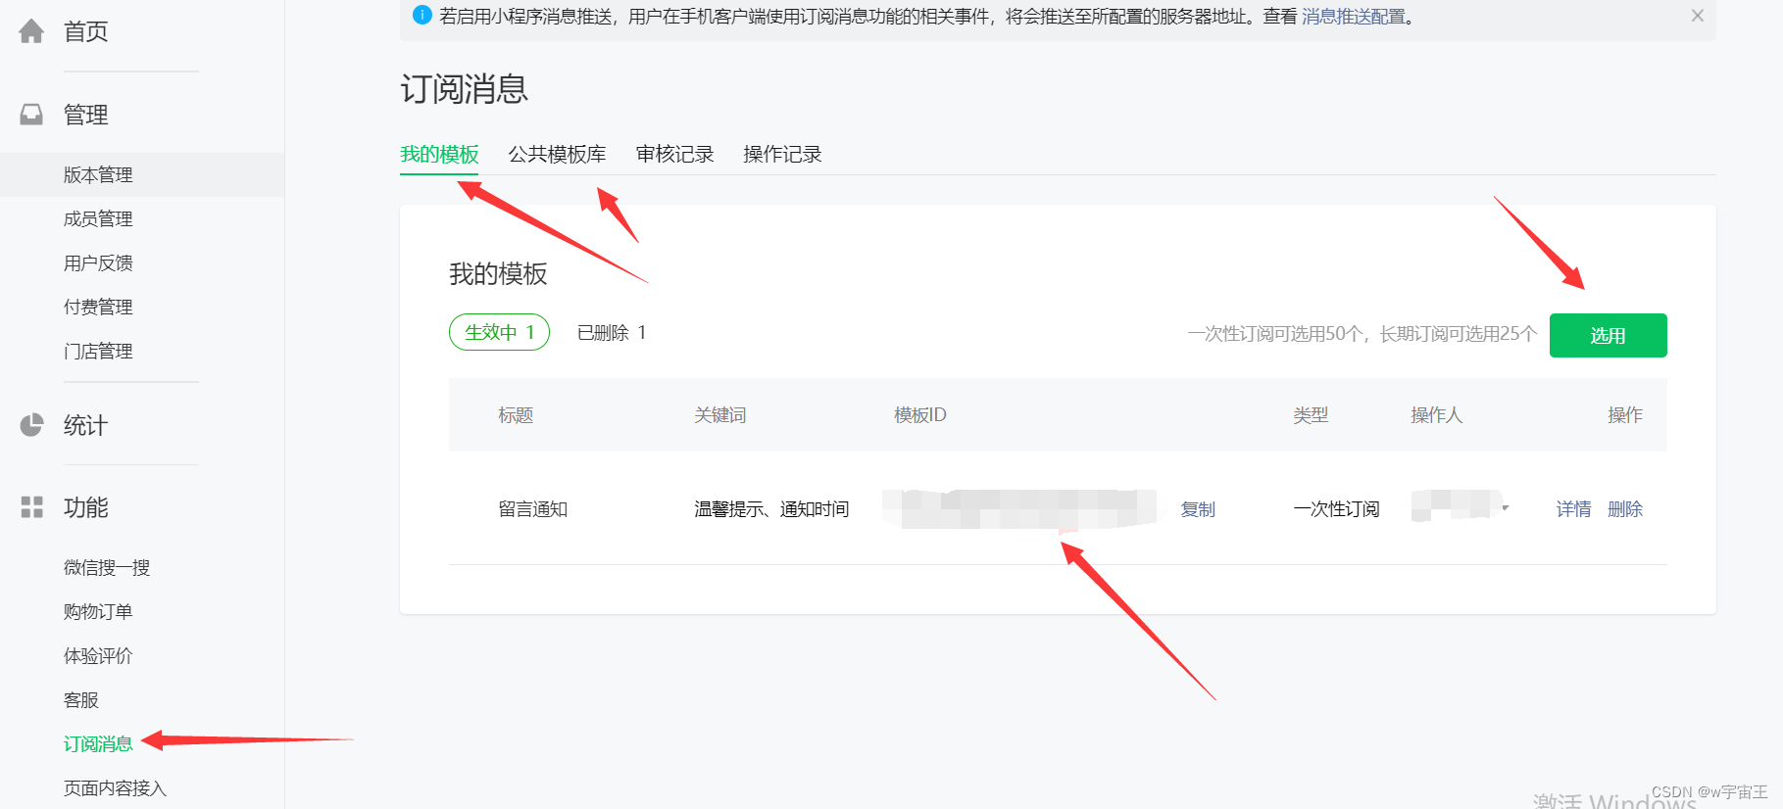This screenshot has width=1783, height=809.
Task: Click the 一次性订阅 type cell
Action: coord(1336,509)
